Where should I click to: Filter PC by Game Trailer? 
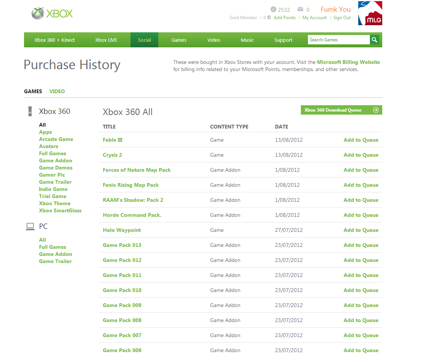click(x=55, y=262)
